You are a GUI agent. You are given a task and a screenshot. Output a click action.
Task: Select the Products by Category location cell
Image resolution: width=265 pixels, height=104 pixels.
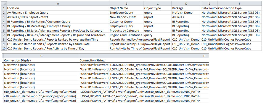pos(58,30)
